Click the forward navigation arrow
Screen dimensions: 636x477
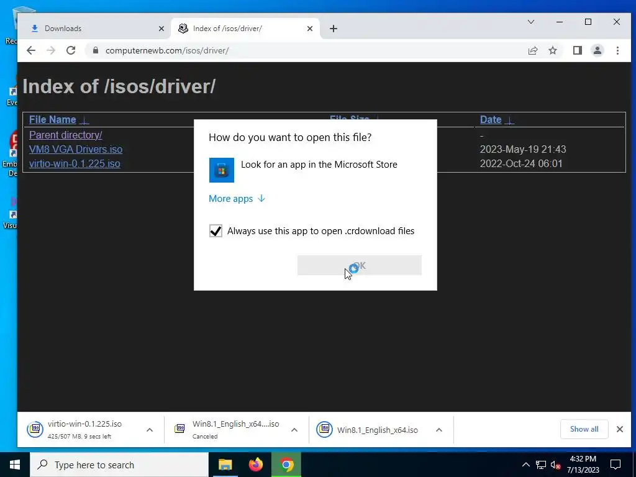point(51,50)
